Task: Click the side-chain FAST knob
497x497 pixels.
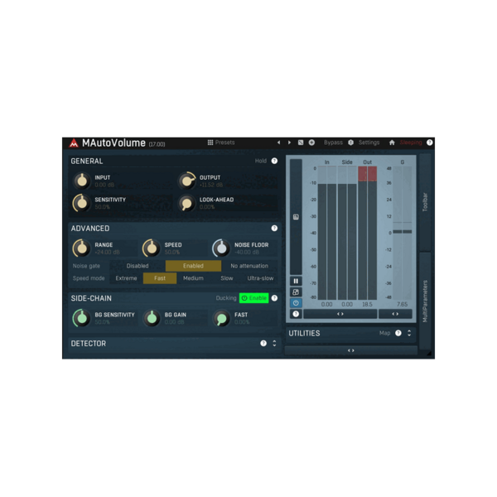Action: [x=221, y=318]
